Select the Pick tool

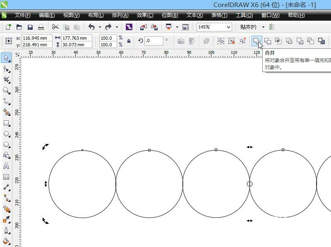click(6, 58)
